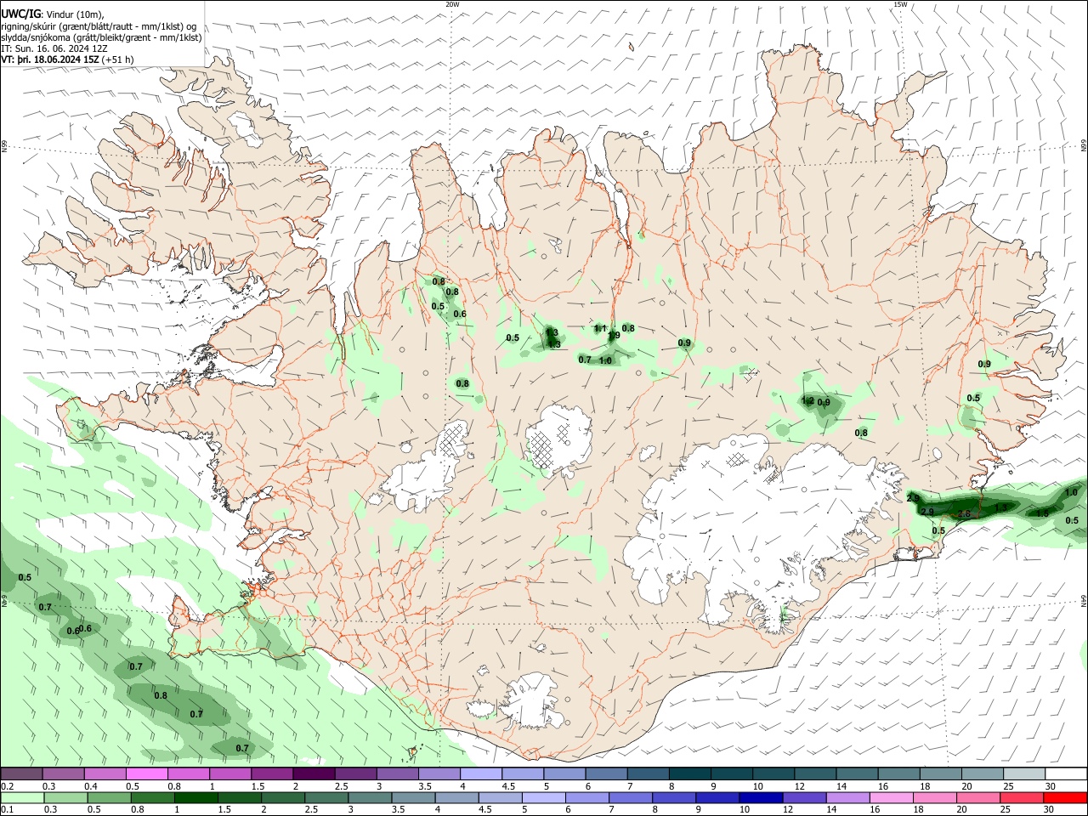Click the 0.9 value beside the 1.2 label
The image size is (1088, 816).
(x=824, y=403)
